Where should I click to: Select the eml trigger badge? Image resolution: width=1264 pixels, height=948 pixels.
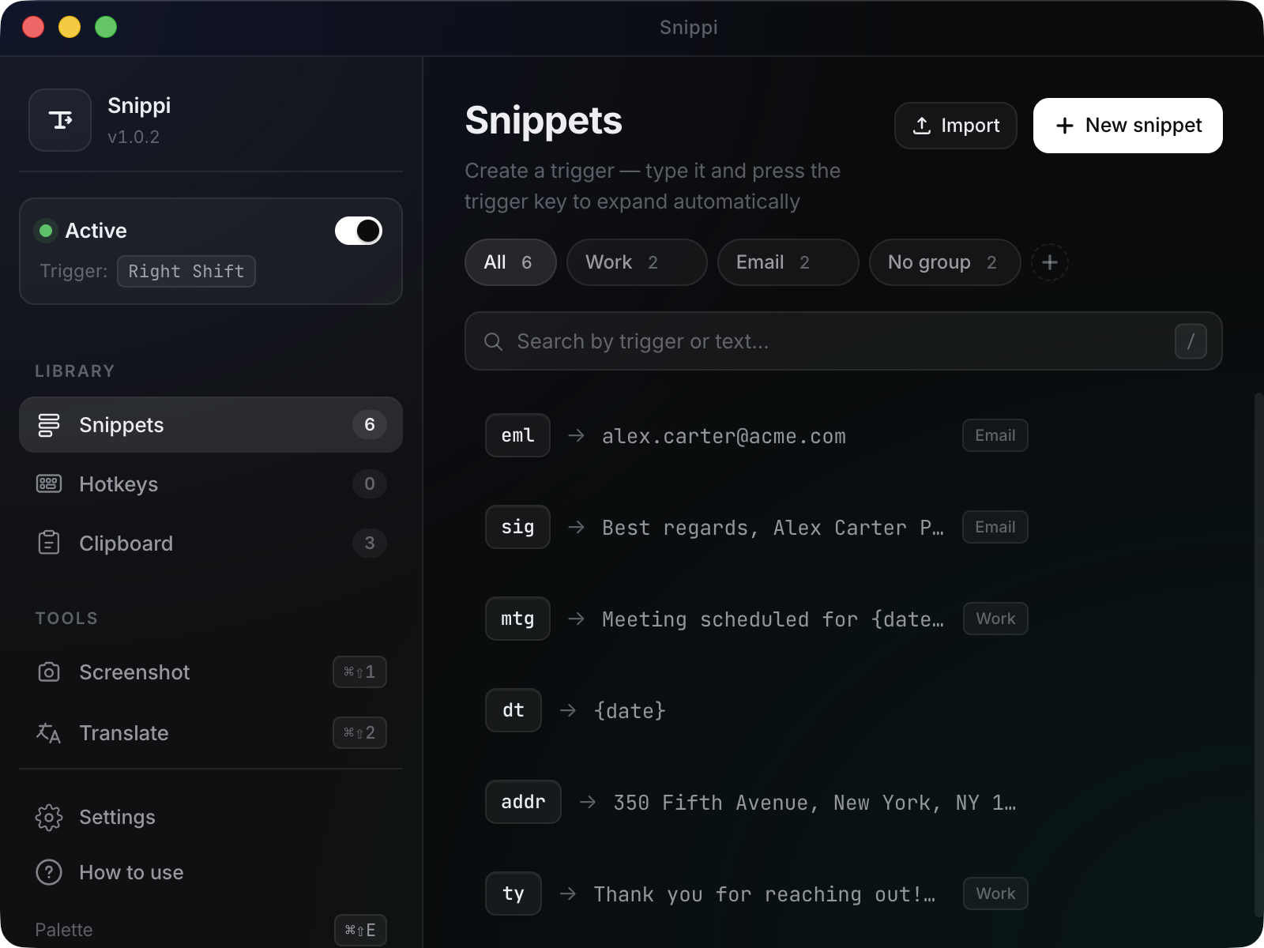(x=517, y=435)
